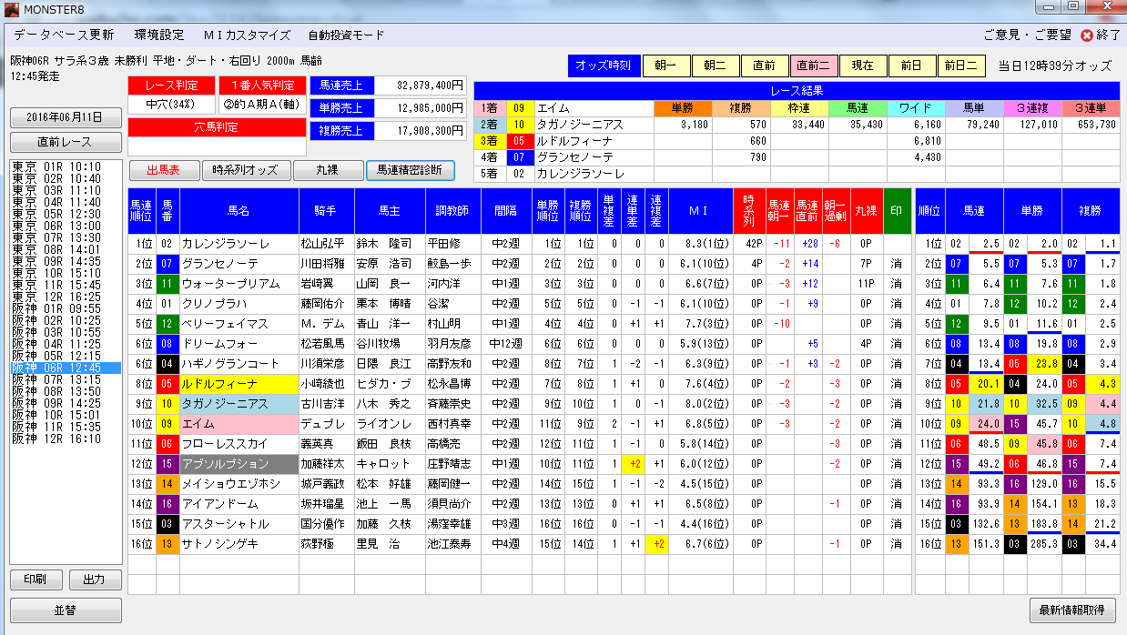
Task: Click the yellow 09 horse number swatch for エイム
Action: click(x=168, y=424)
